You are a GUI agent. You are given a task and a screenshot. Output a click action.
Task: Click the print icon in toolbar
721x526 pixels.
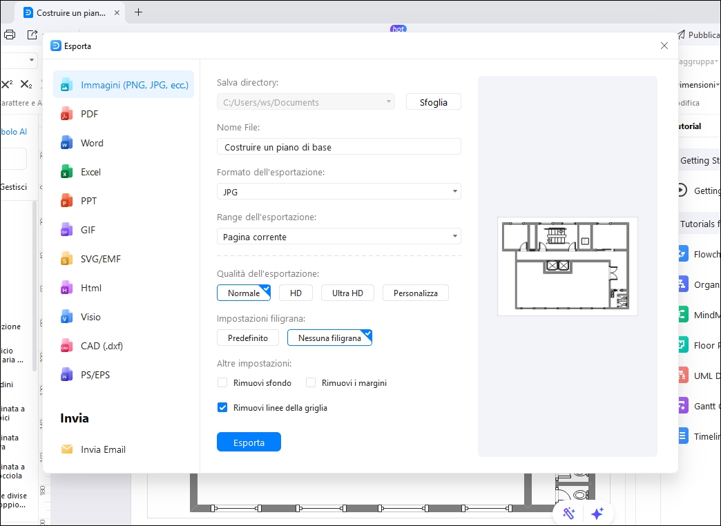tap(10, 35)
